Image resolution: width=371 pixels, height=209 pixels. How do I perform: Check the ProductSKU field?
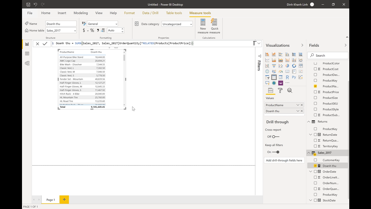click(x=315, y=103)
